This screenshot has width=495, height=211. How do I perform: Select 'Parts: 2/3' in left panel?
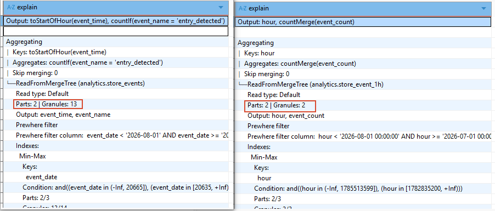[116, 198]
